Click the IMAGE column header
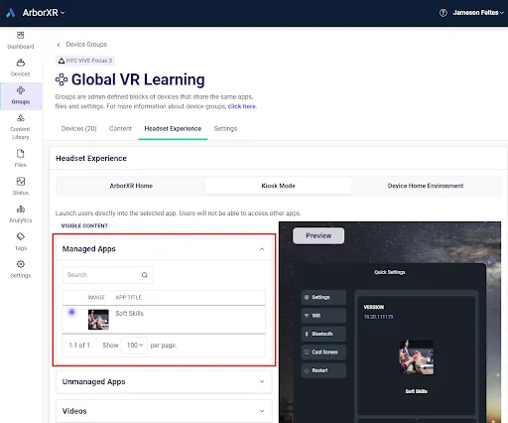The width and height of the screenshot is (508, 423). coord(96,297)
